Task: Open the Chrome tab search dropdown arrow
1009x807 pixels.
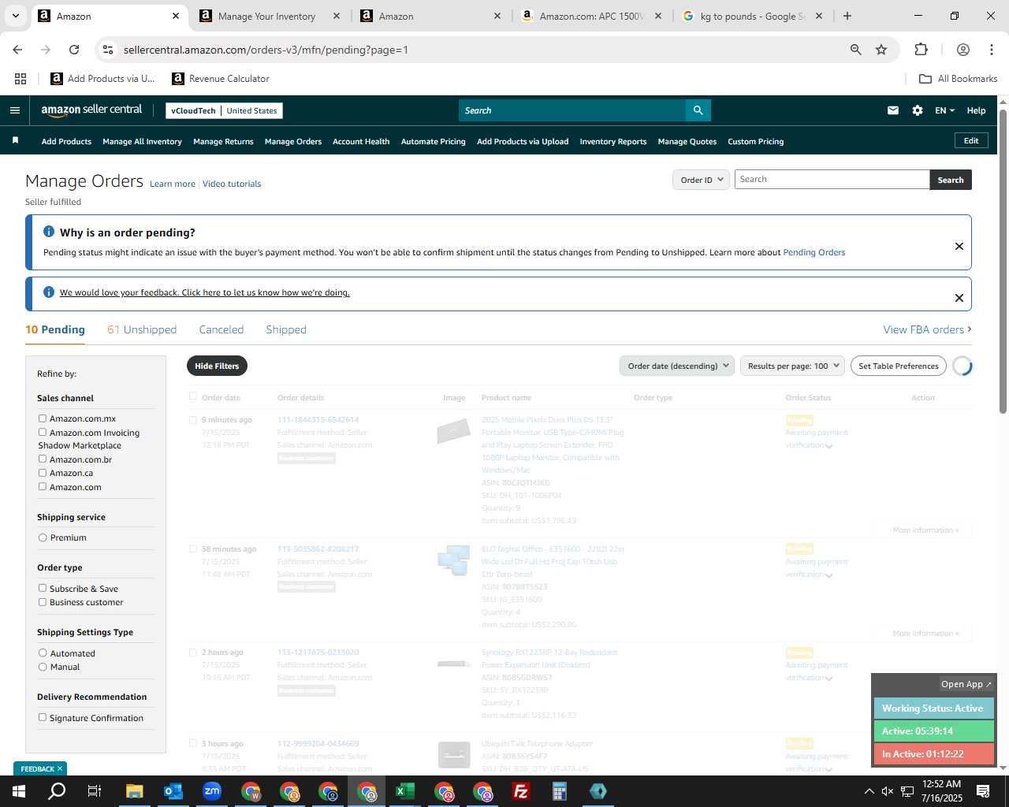Action: 16,16
